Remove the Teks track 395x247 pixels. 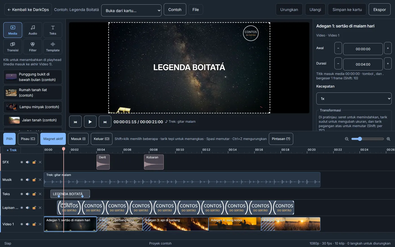pyautogui.click(x=40, y=194)
